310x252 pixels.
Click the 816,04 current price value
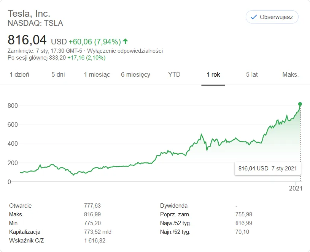[x=27, y=40]
